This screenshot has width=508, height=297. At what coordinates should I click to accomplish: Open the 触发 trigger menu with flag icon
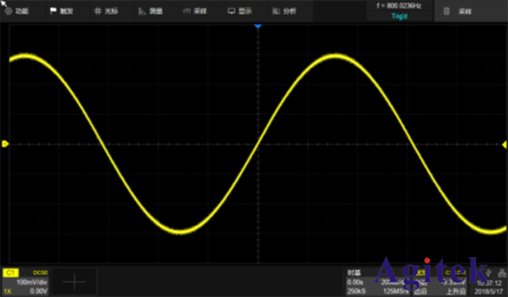pos(62,11)
